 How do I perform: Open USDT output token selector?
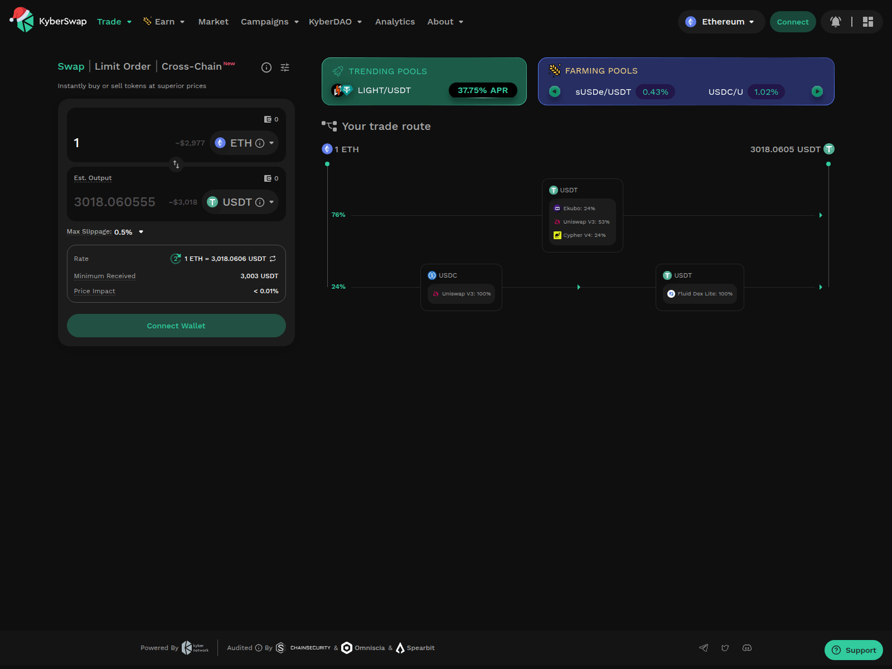[x=241, y=202]
